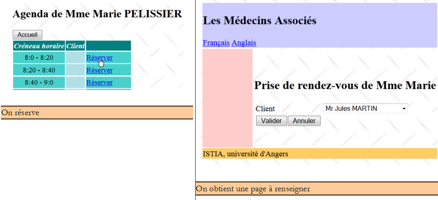This screenshot has height=200, width=438.
Task: Click the ISTIA, université d'Angers footer text
Action: click(245, 154)
